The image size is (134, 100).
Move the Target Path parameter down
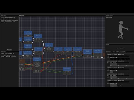121,54
